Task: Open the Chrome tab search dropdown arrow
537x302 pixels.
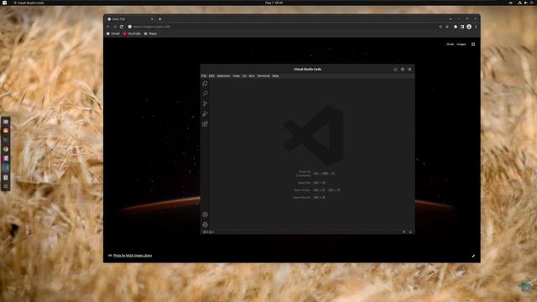Action: pos(451,19)
